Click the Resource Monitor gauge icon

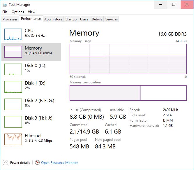click(37, 162)
